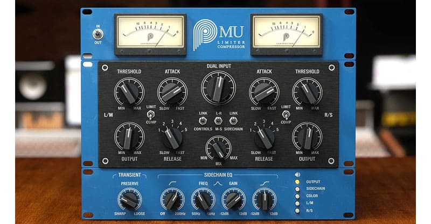The image size is (431, 224).
Task: Click the PRESERVE label
Action: [x=130, y=184]
